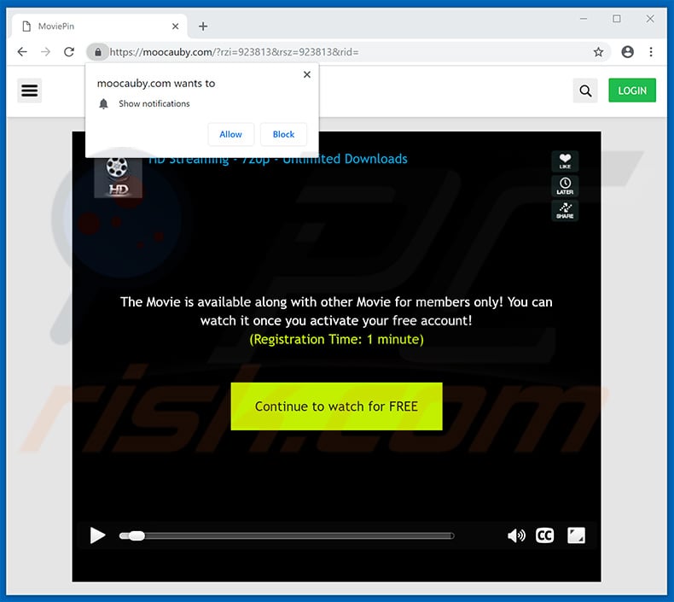Viewport: 674px width, 602px height.
Task: Close the MoviePin tab
Action: click(176, 26)
